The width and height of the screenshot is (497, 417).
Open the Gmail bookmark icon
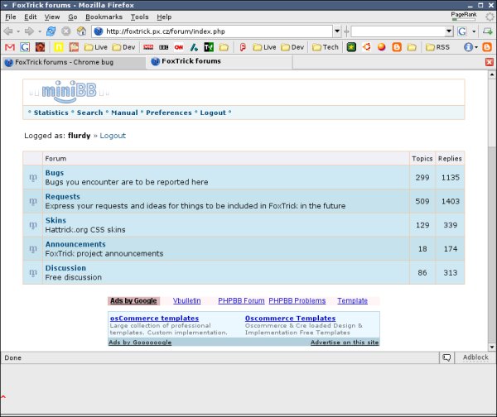pos(9,47)
